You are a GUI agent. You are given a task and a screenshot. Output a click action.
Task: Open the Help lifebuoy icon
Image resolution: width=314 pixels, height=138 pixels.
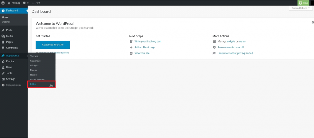coord(300,3)
